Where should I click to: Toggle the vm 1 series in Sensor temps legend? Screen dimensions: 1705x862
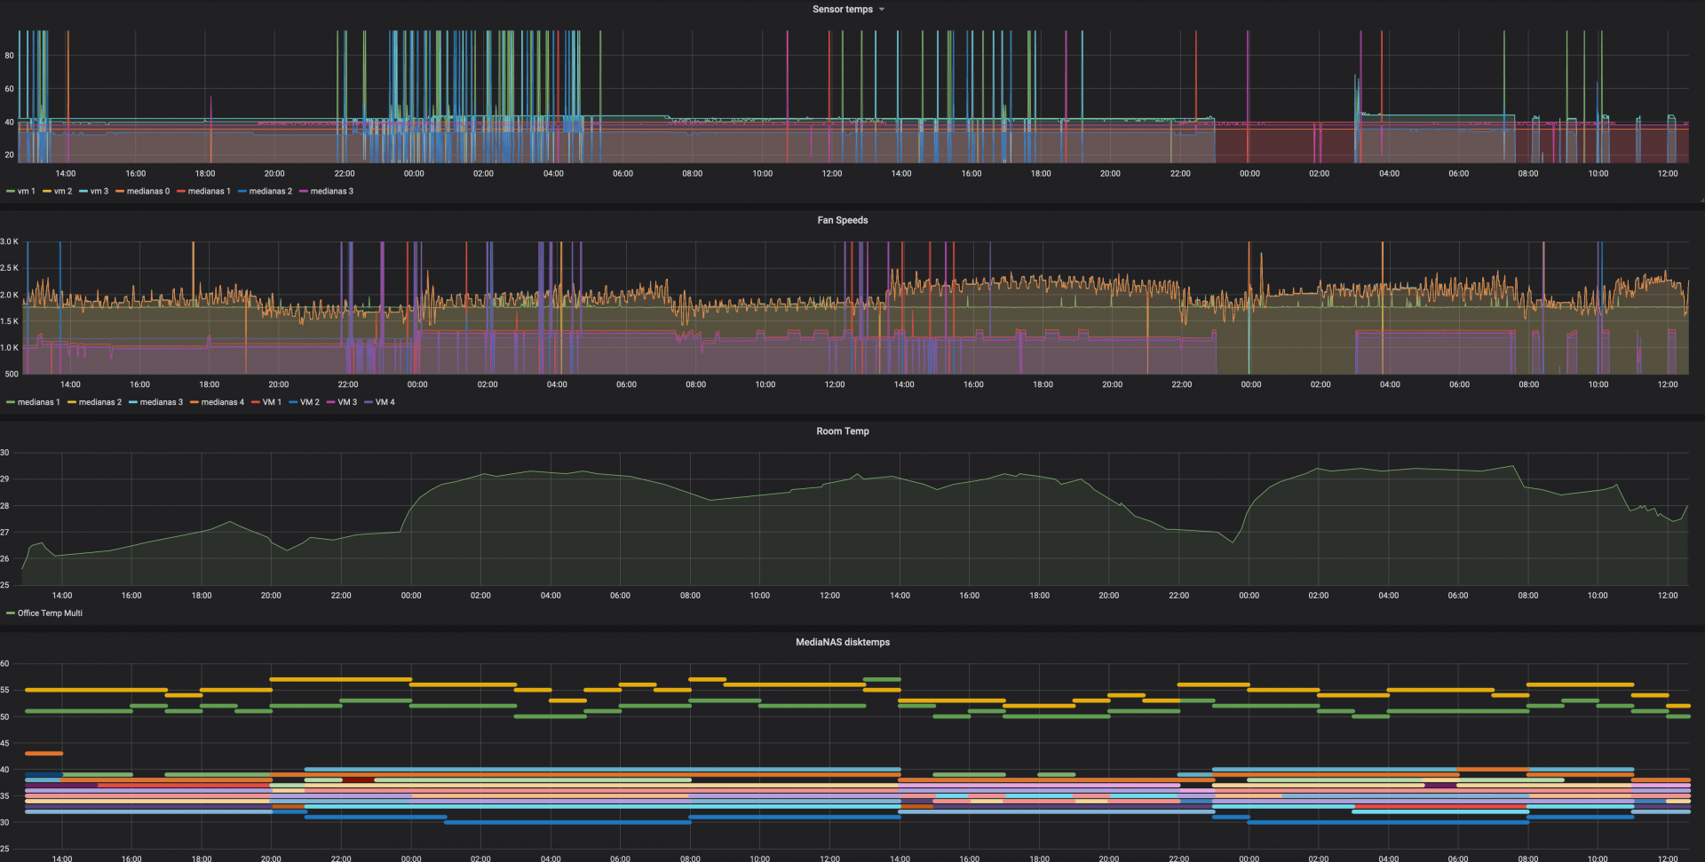[26, 192]
